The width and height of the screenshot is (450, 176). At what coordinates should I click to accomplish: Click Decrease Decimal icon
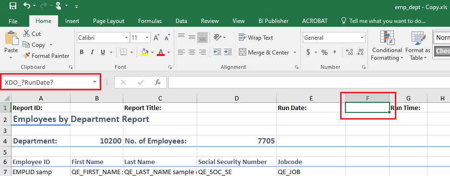click(x=360, y=53)
